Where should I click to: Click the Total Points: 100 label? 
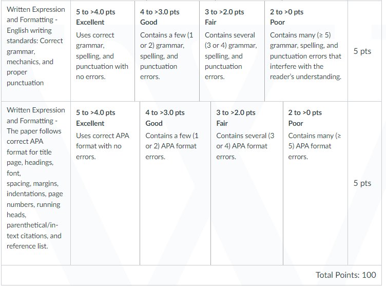click(x=345, y=275)
